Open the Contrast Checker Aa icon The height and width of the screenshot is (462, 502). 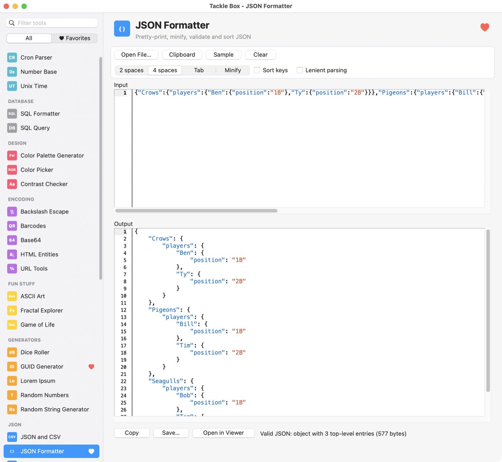pos(12,184)
